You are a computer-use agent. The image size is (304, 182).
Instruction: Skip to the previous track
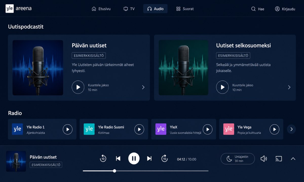(x=118, y=158)
